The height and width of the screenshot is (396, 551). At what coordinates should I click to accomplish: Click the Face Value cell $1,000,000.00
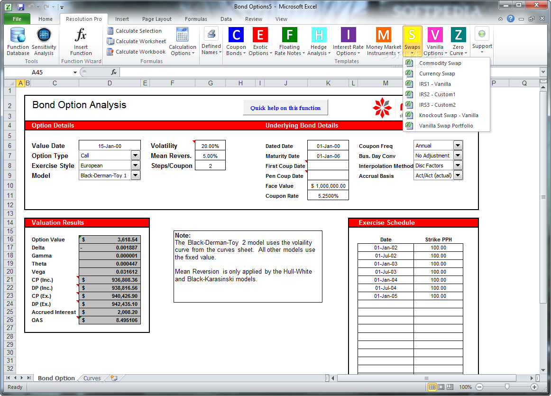pyautogui.click(x=328, y=185)
